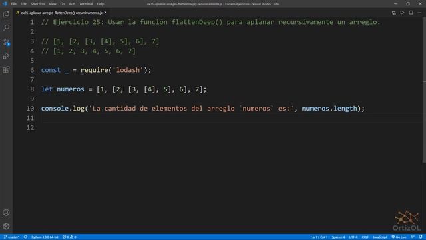Screen dimensions: 426x240
Task: Click line number 8 in gutter
Action: point(32,89)
